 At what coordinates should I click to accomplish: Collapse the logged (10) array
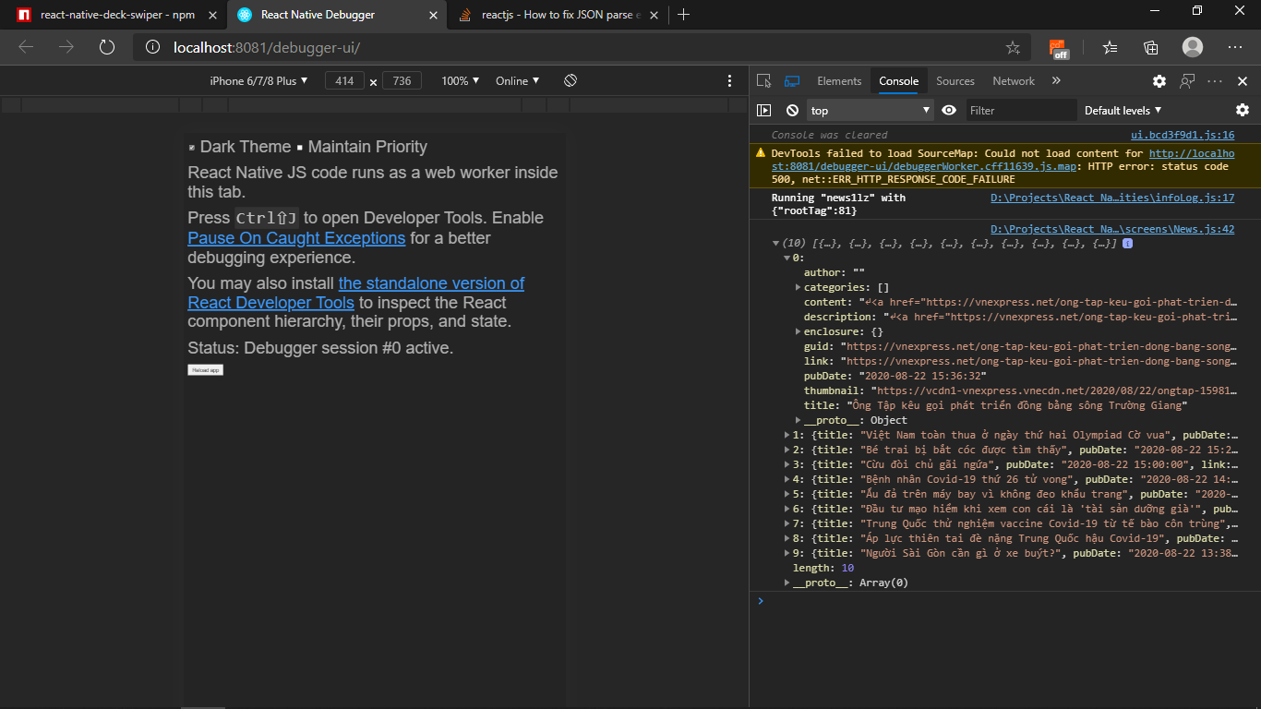[x=775, y=244]
